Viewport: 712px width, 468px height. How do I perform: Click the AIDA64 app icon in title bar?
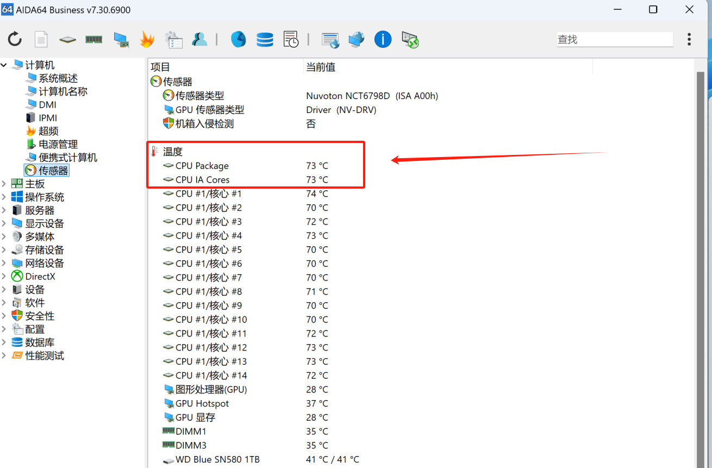point(7,10)
